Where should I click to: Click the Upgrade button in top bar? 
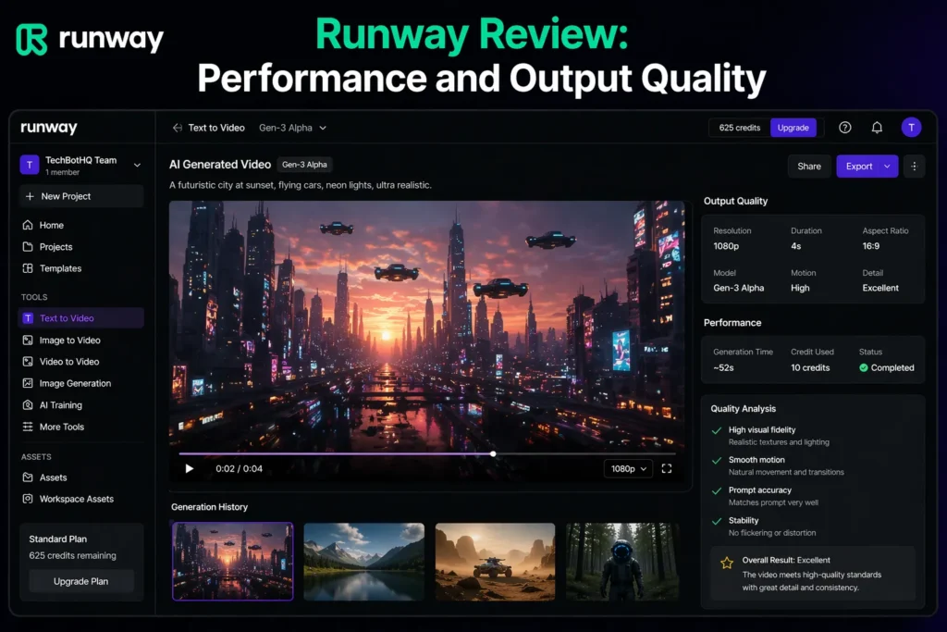point(793,128)
